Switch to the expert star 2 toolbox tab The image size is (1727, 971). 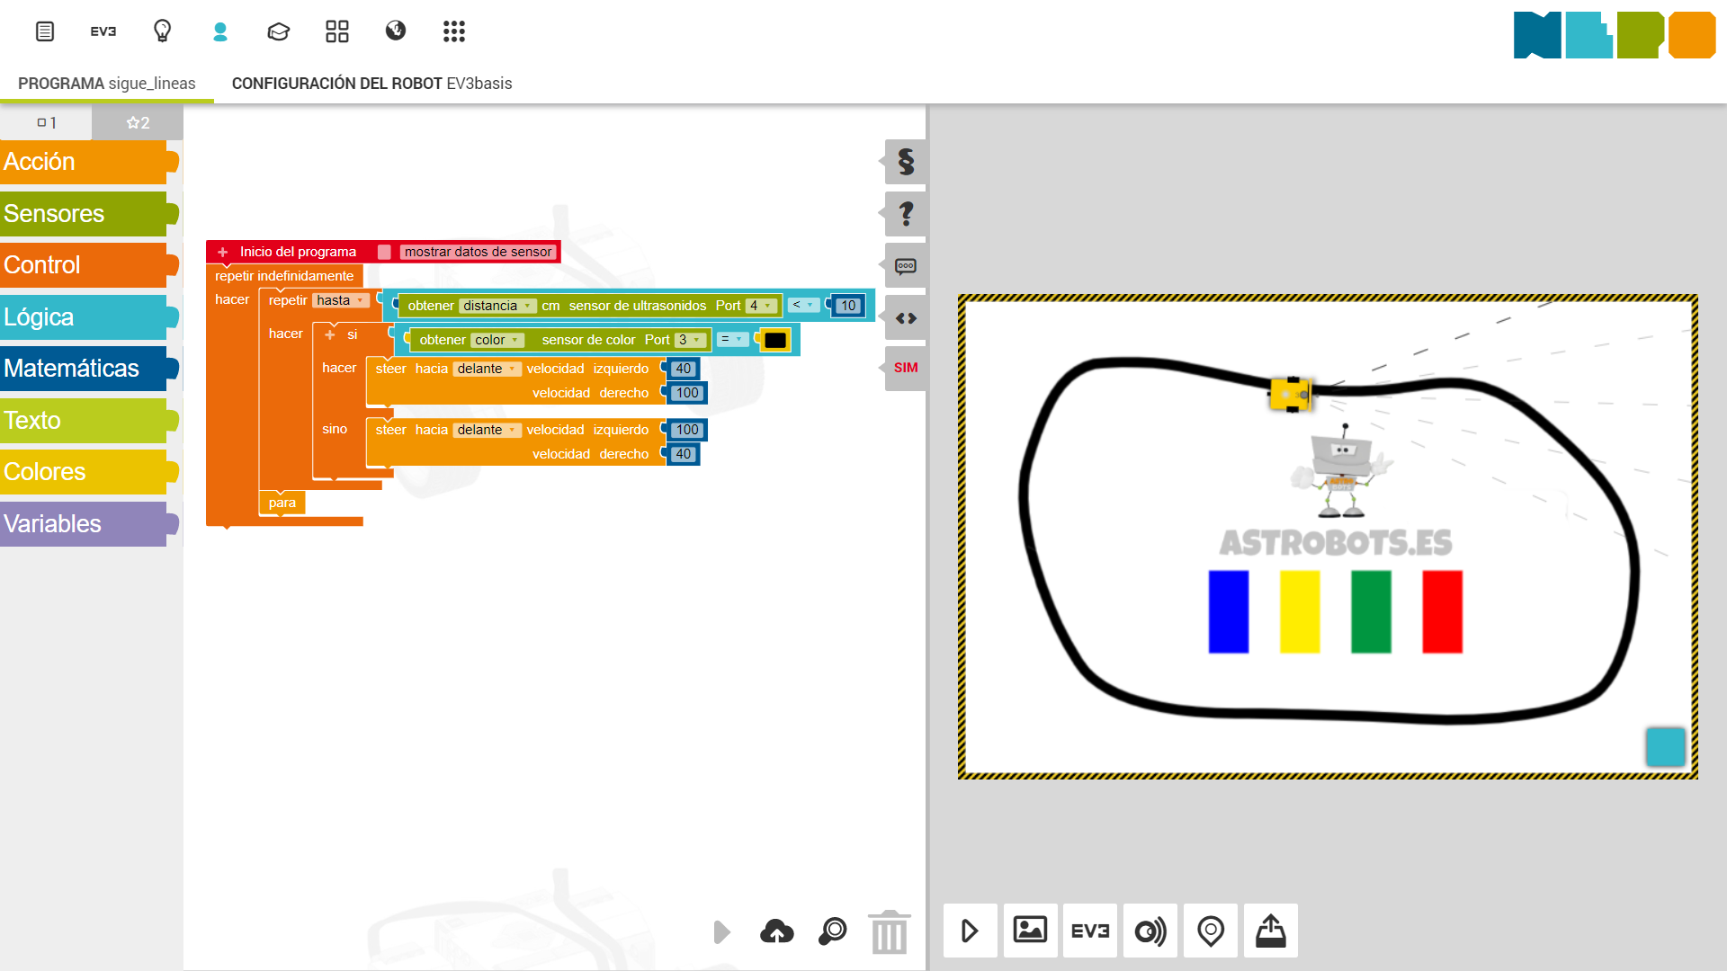pos(138,123)
